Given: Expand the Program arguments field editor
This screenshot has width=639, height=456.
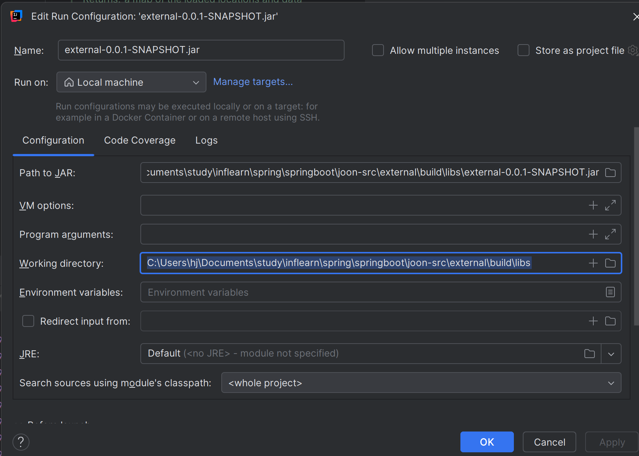Looking at the screenshot, I should 610,234.
